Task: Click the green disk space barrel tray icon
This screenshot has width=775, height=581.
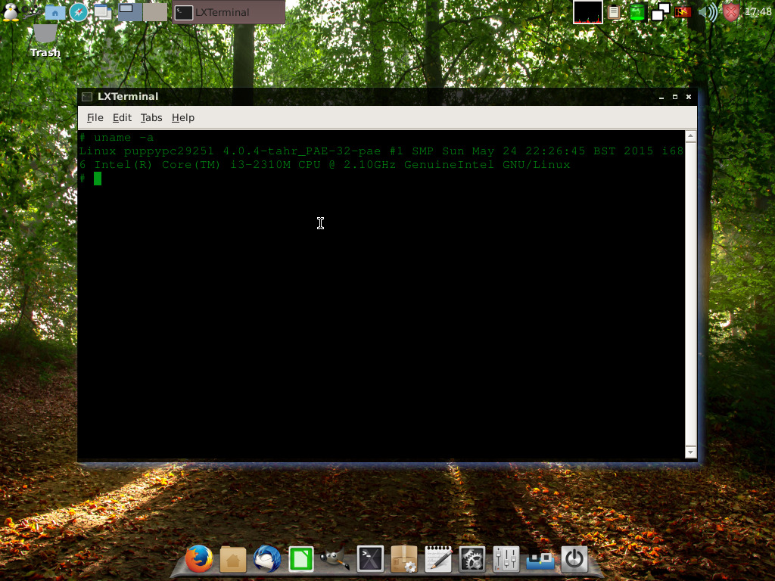Action: pos(636,12)
